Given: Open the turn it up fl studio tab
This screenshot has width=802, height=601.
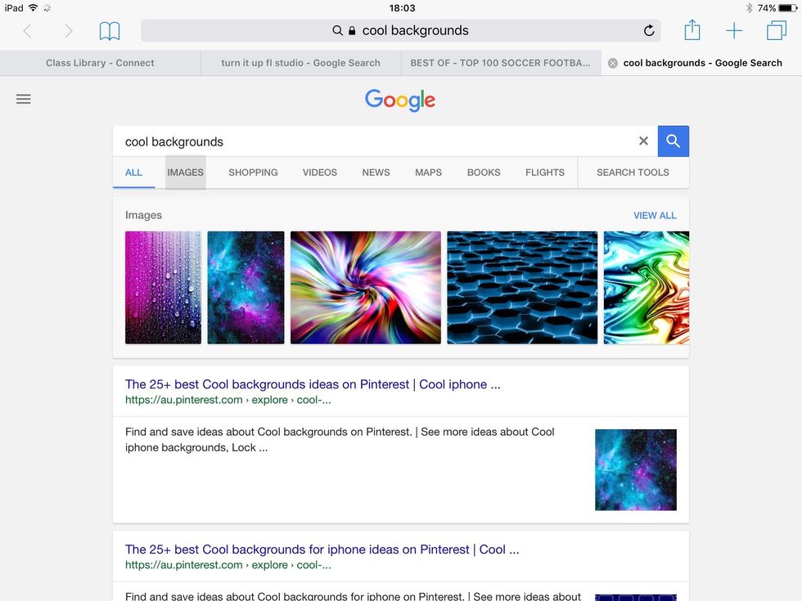Looking at the screenshot, I should click(301, 63).
